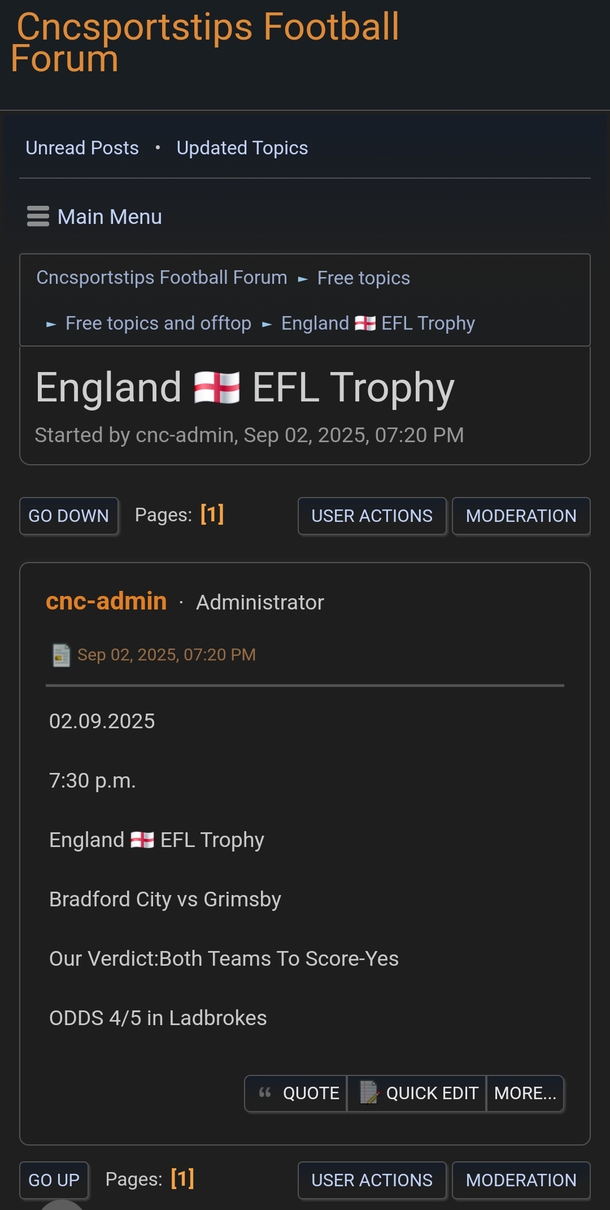
Task: Click Cncsportstips Football Forum site title
Action: pos(204,42)
